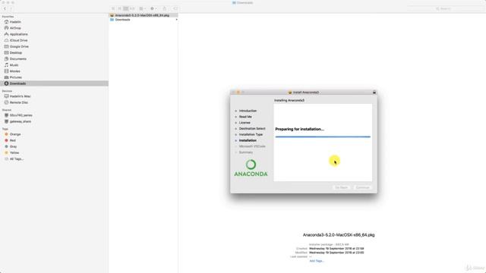Screen dimensions: 486x273
Task: Click the Read Me step in the installer
Action: (245, 117)
